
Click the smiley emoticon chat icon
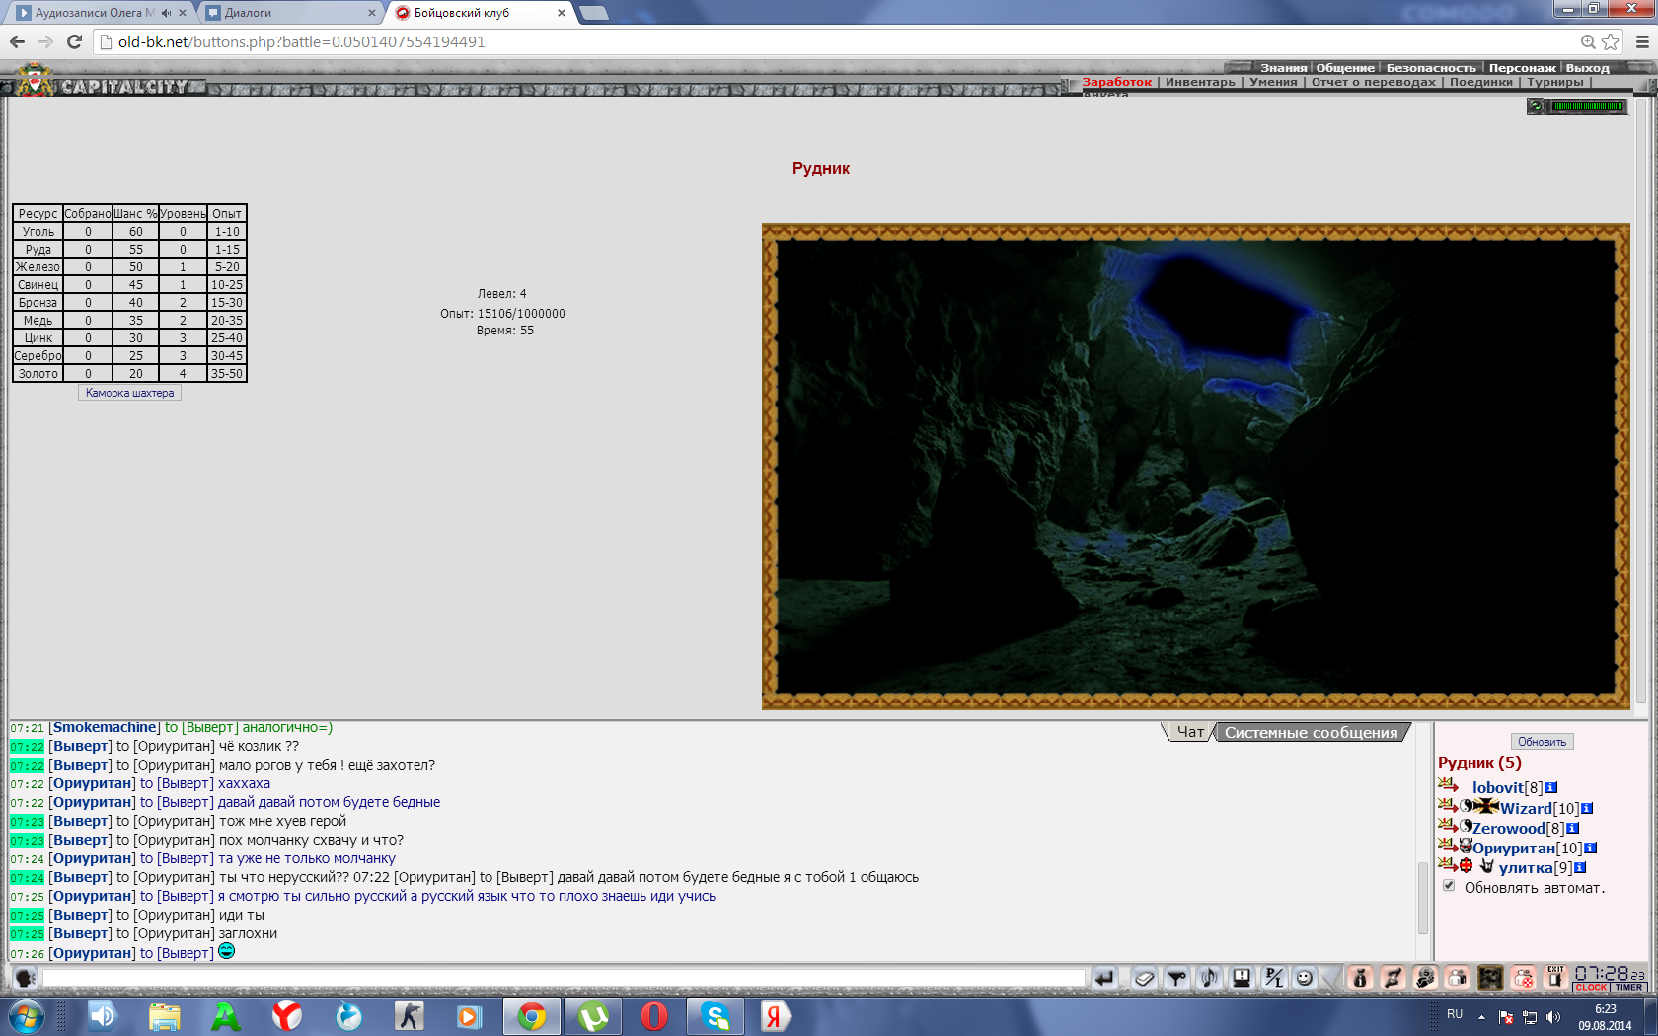(1304, 978)
